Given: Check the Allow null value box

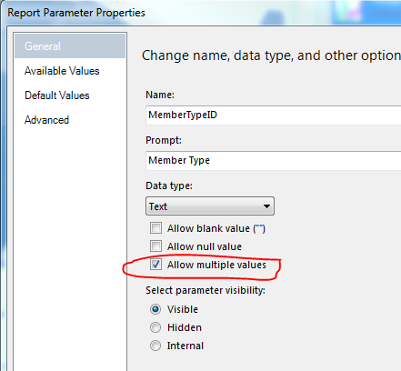Looking at the screenshot, I should tap(155, 246).
